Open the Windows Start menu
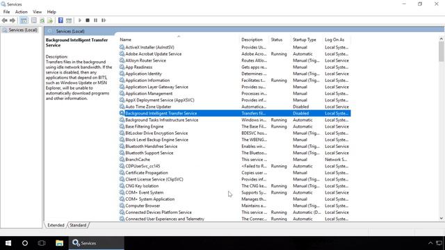Screen dimensions: 445x250 click(8, 243)
